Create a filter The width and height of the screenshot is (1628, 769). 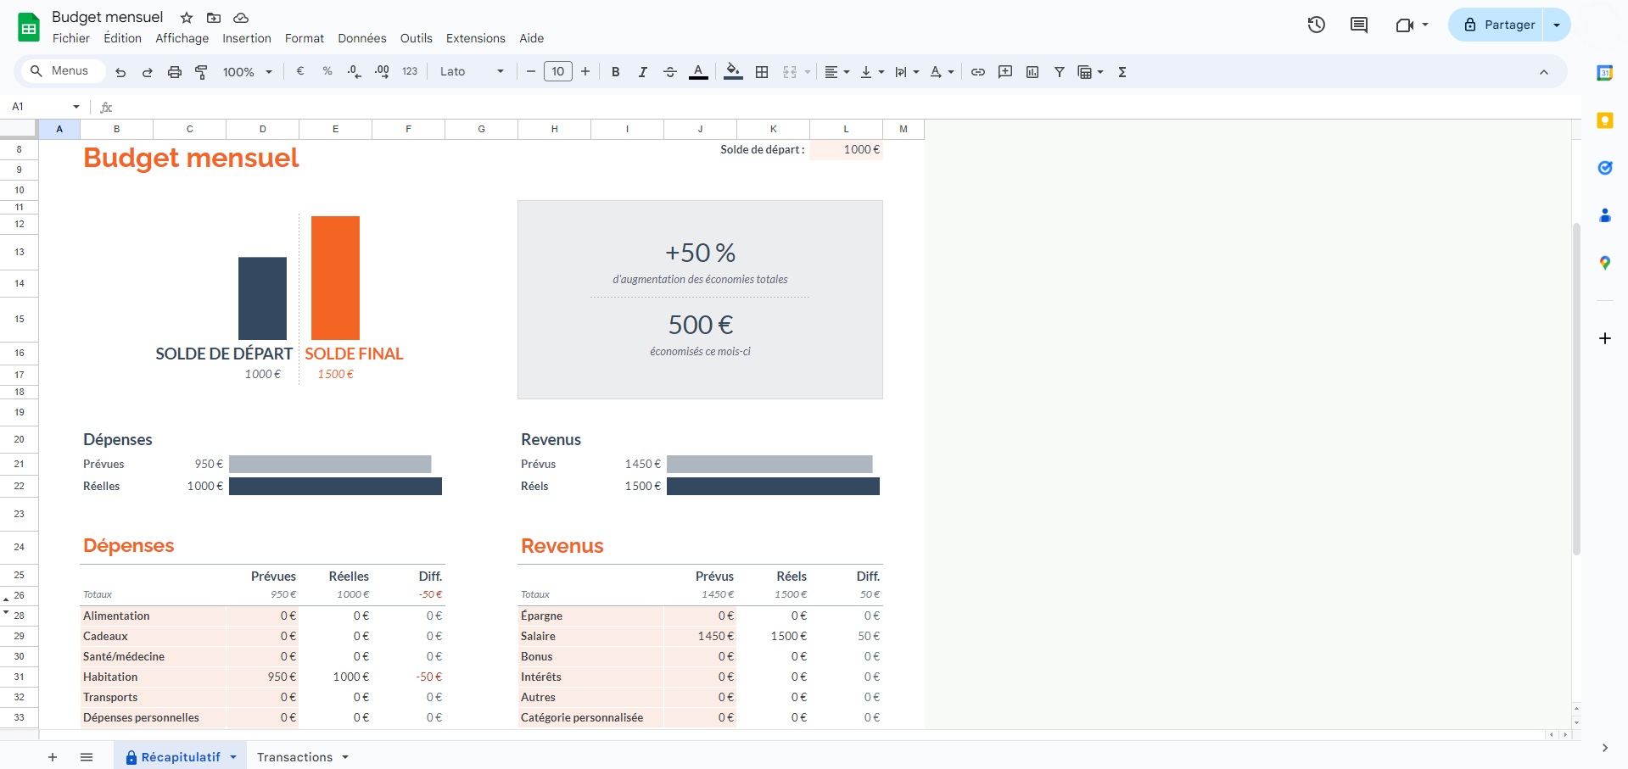point(1059,72)
